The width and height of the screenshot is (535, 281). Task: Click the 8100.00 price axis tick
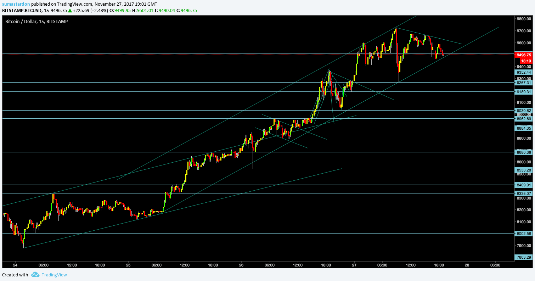(524, 222)
